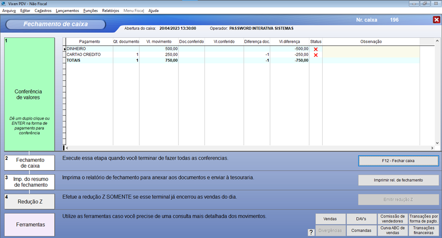The height and width of the screenshot is (238, 442).
Task: Click the F12 - Fechar caixa button
Action: tap(398, 161)
